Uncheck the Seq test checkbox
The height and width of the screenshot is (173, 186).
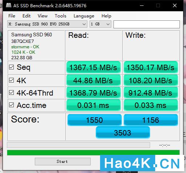(x=12, y=67)
